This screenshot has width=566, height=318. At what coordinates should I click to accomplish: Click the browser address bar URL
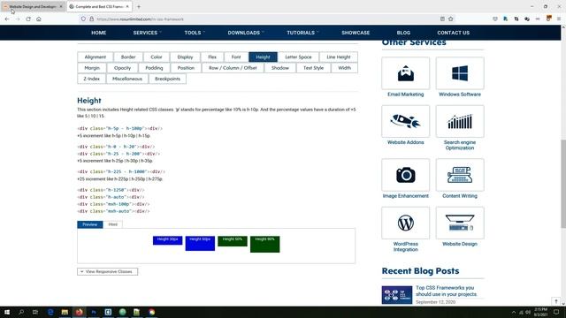click(x=140, y=19)
